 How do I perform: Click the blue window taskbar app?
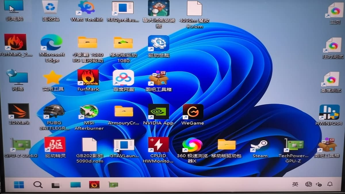(76, 185)
